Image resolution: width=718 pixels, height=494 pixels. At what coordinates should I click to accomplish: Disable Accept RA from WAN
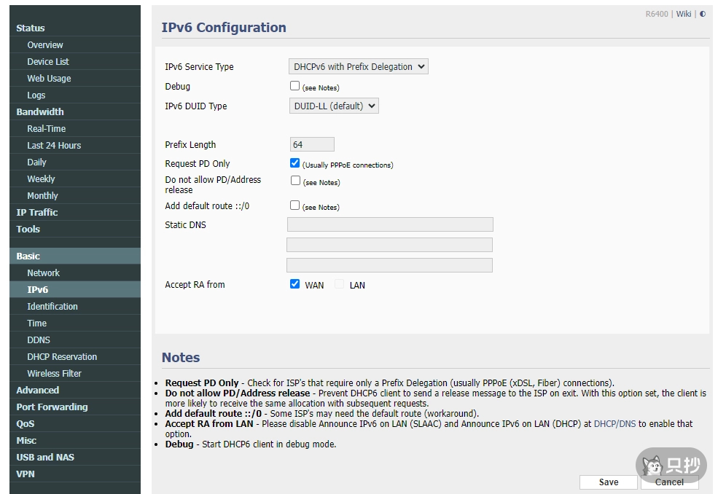[x=294, y=283]
